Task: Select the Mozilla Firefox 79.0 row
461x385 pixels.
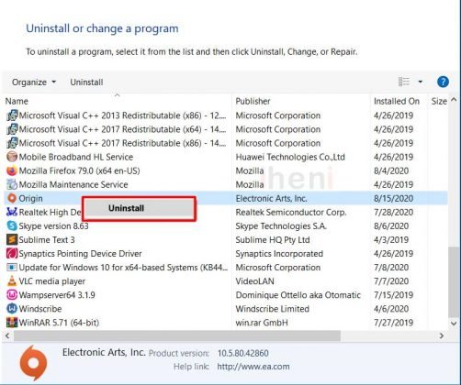Action: tap(226, 170)
